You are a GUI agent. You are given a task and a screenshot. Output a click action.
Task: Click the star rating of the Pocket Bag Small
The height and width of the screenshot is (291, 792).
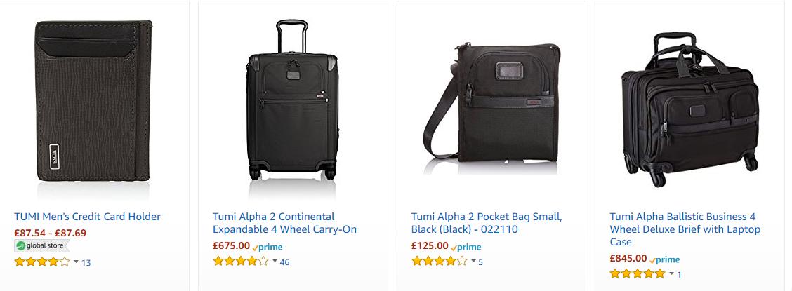439,262
